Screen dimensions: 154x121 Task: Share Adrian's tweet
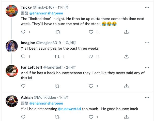126,117
